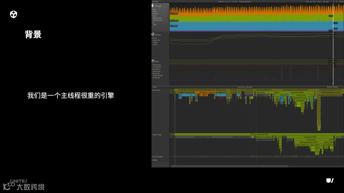Open the Add Profiler dropdown
The width and height of the screenshot is (344, 193).
(x=158, y=2)
